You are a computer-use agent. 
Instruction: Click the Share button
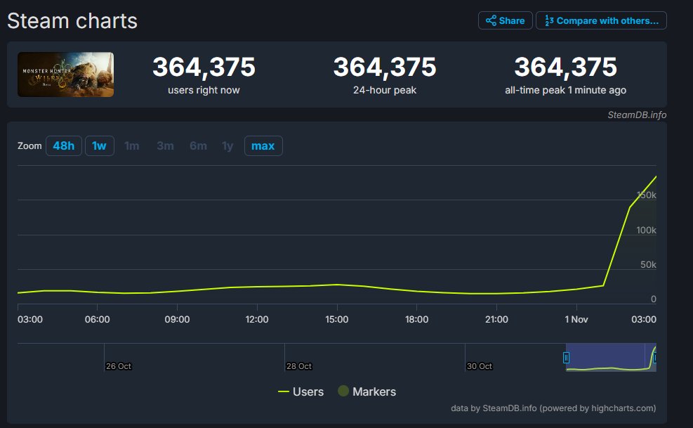[505, 20]
